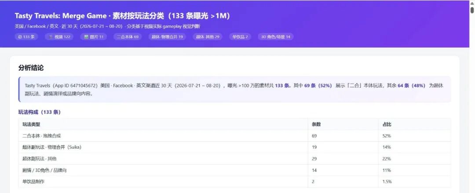Screen dimensions: 475x193
Task: Click the vertical scrollbar thumb
Action: [472, 10]
